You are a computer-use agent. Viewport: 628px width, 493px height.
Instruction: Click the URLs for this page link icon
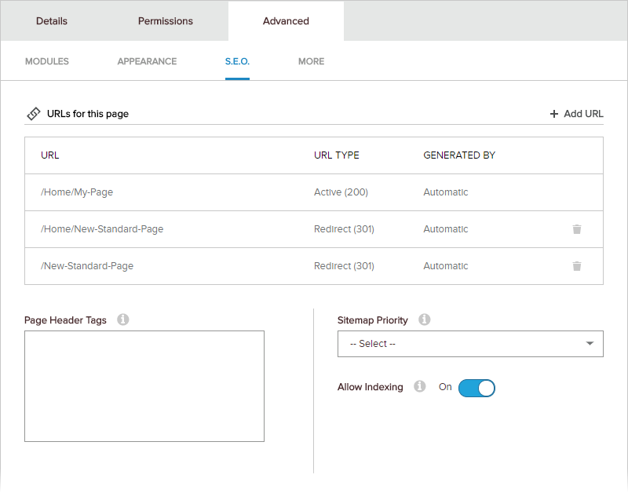click(33, 114)
